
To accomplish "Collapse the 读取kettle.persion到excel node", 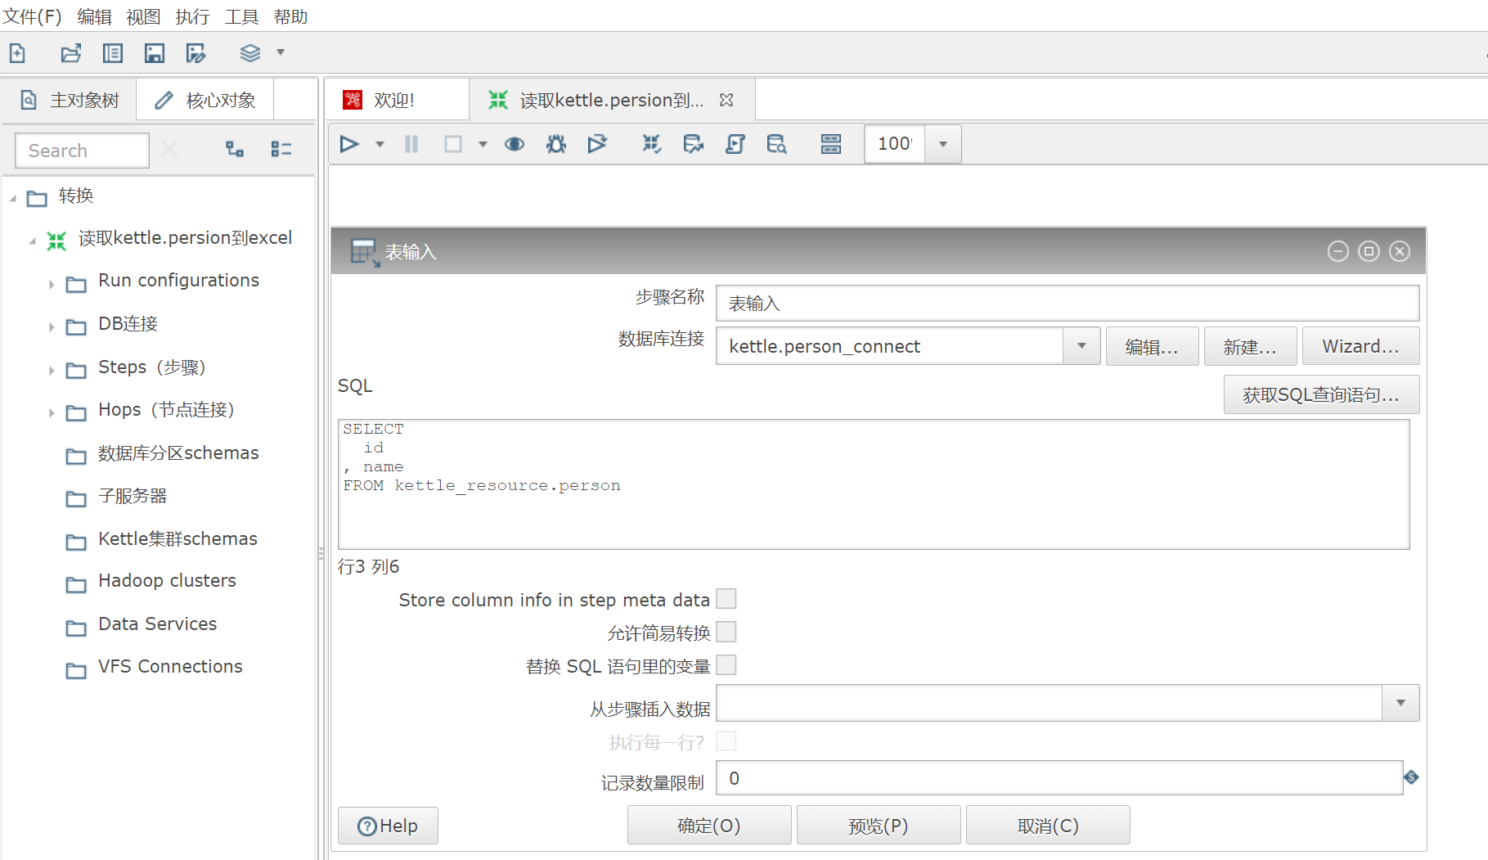I will [33, 241].
